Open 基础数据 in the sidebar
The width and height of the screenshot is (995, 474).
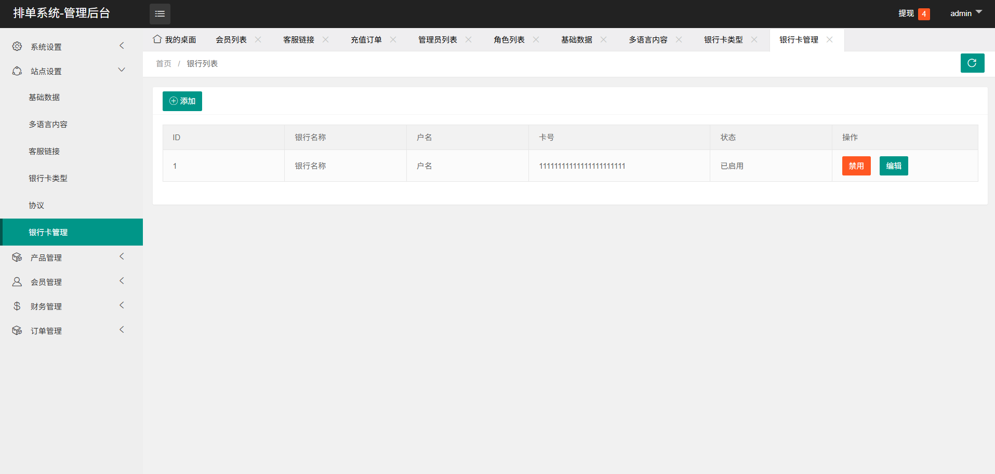pyautogui.click(x=72, y=97)
